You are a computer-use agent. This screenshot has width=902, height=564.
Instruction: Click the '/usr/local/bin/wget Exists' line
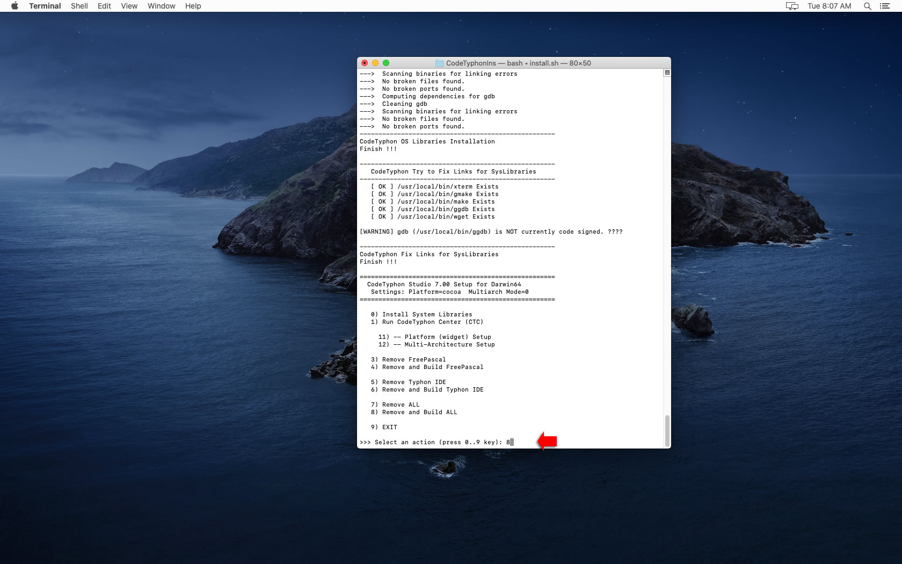433,216
